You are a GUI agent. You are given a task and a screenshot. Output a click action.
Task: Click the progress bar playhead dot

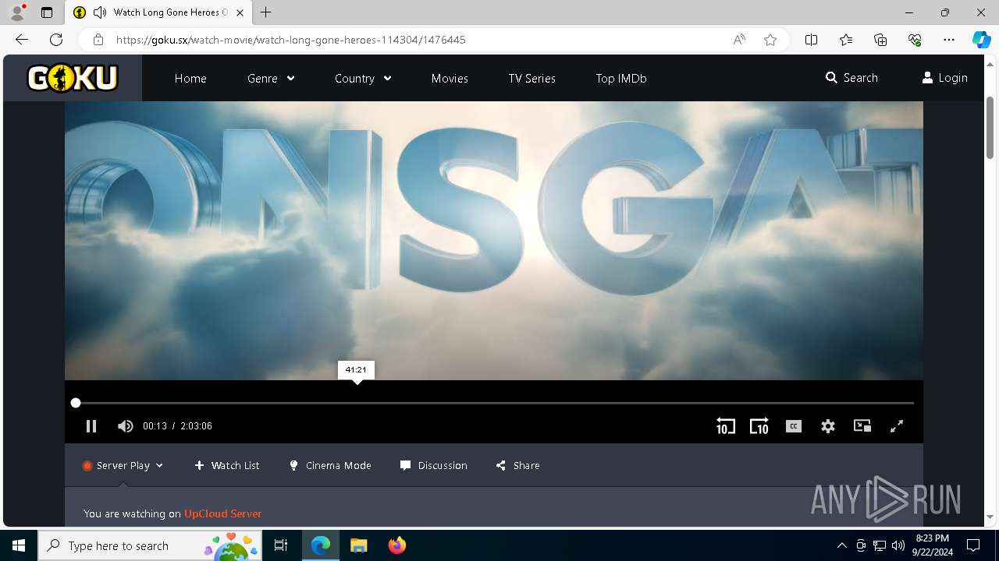pos(76,403)
